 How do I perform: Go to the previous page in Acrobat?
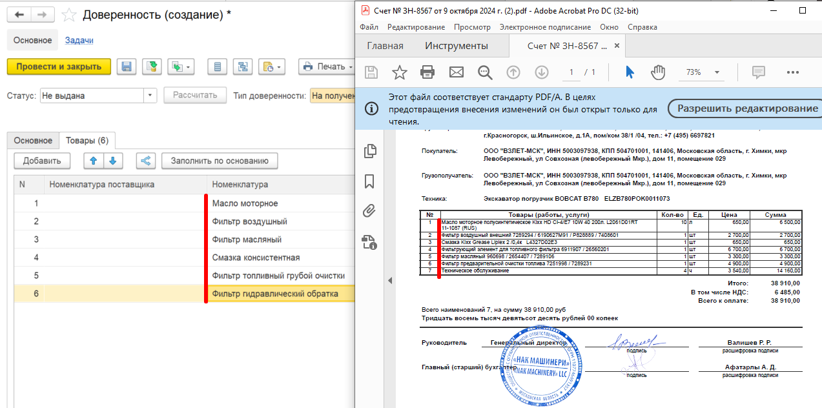pyautogui.click(x=513, y=72)
